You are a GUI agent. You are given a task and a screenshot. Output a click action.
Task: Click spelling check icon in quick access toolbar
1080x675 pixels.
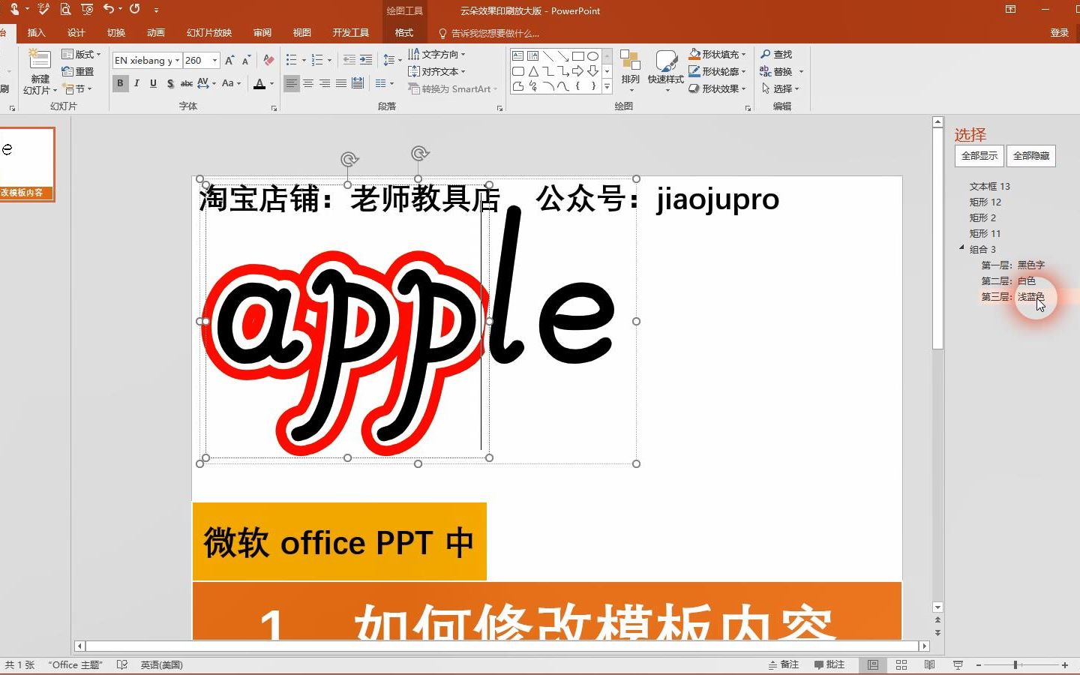(x=43, y=9)
